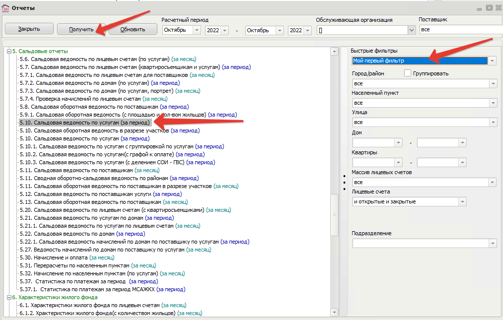Select report 5.9.1 Сальдовая оборотная ведомость
The height and width of the screenshot is (320, 503).
pos(128,115)
